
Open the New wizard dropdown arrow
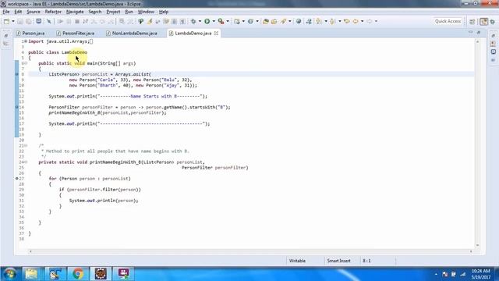click(13, 21)
